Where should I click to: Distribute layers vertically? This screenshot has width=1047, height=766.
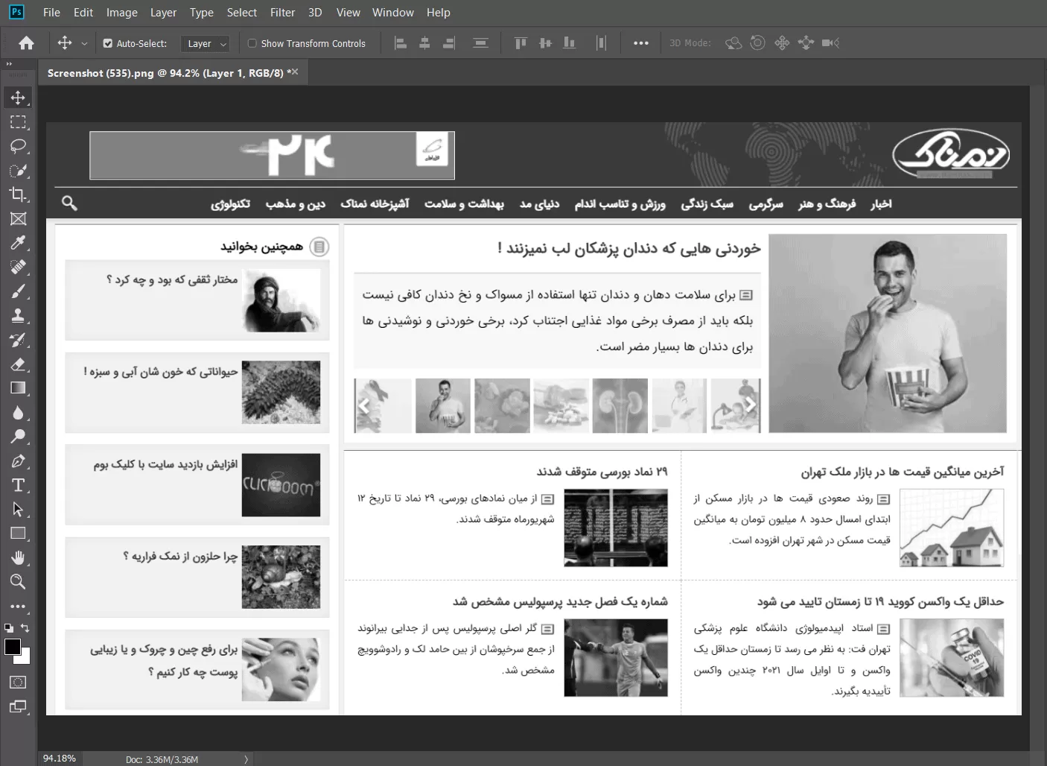tap(480, 43)
